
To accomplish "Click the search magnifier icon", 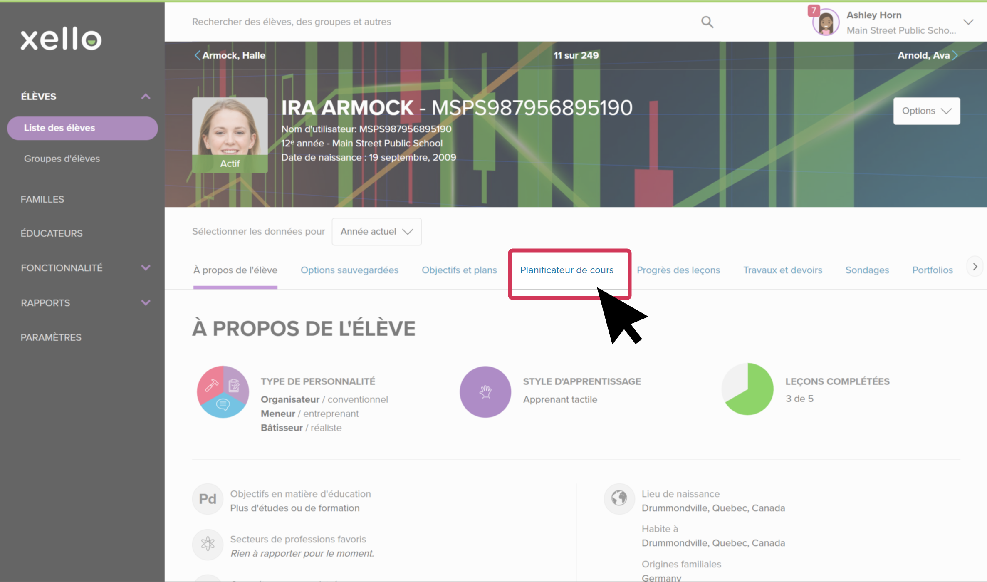I will click(x=707, y=22).
